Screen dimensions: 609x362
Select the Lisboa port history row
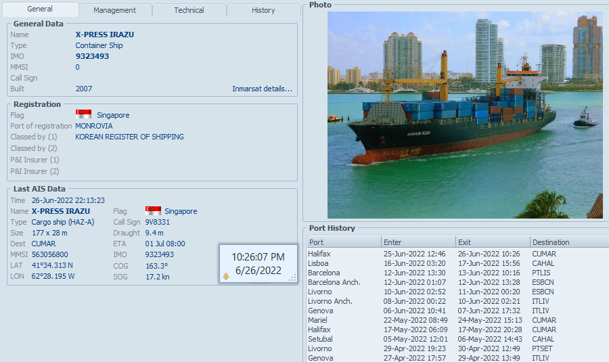click(x=457, y=263)
